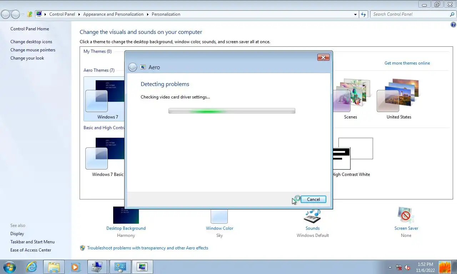This screenshot has height=274, width=457.
Task: Select the Windows 7 Basic theme
Action: [105, 157]
